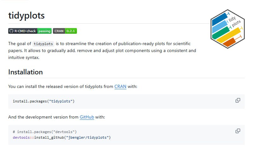This screenshot has width=253, height=151.
Task: Open the tidyplots hexagon logo image
Action: (x=228, y=29)
